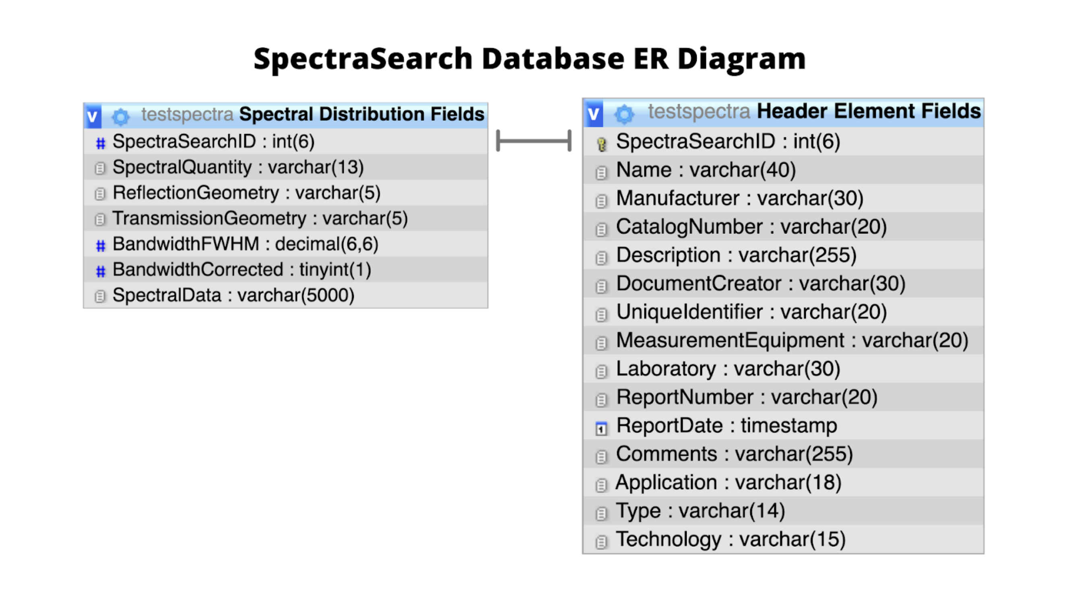
Task: Select the TransmissionGeometry field row
Action: (285, 218)
